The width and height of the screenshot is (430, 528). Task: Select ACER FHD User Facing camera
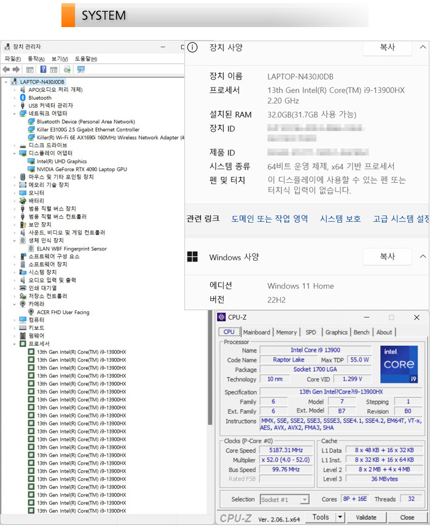pos(63,312)
